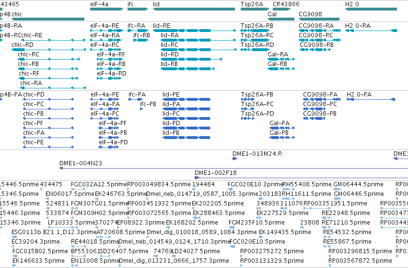Select EST LD24027.5prime

pyautogui.click(x=173, y=256)
